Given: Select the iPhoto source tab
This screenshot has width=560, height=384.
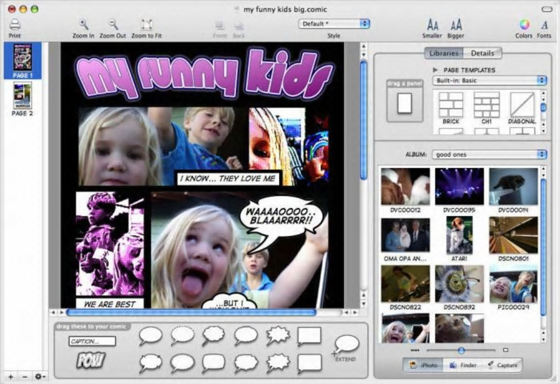Looking at the screenshot, I should point(424,365).
